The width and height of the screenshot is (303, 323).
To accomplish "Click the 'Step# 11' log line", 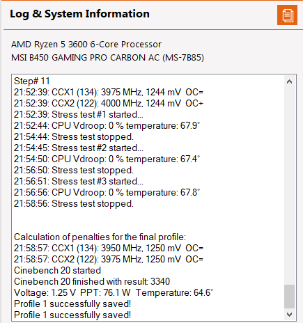I will pyautogui.click(x=32, y=81).
